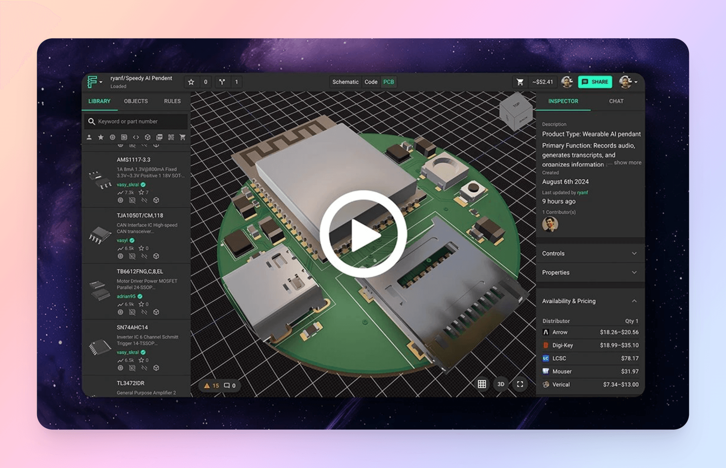This screenshot has height=468, width=726.
Task: Open the Flux logo menu
Action: point(95,82)
